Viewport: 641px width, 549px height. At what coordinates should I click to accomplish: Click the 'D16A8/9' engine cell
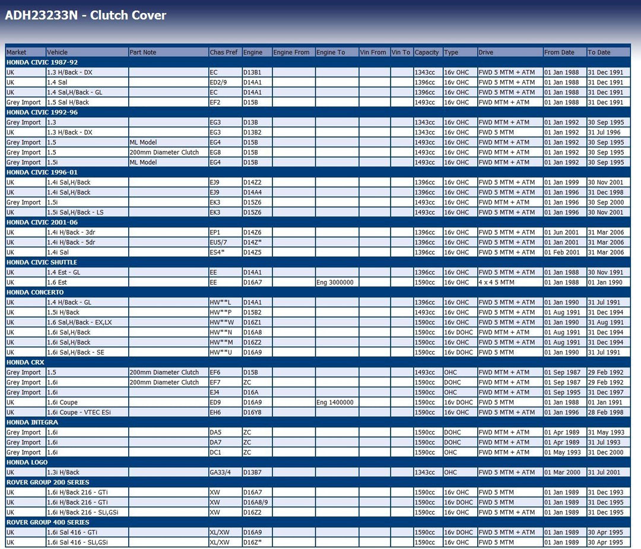click(x=257, y=503)
